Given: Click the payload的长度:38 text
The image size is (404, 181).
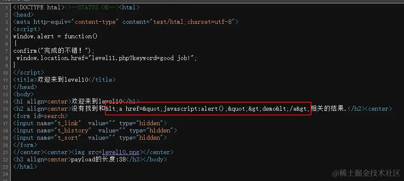Looking at the screenshot, I should (x=99, y=159).
